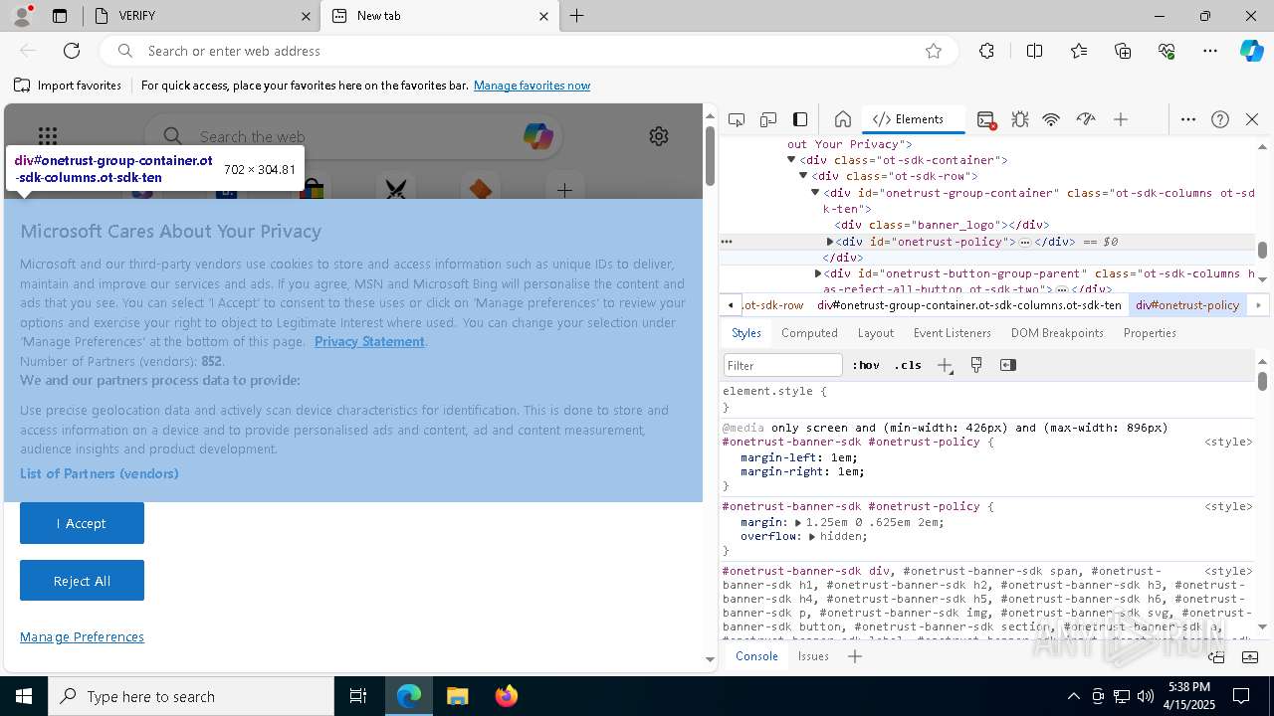Add a tool to the drawer
1274x716 pixels.
tap(855, 656)
